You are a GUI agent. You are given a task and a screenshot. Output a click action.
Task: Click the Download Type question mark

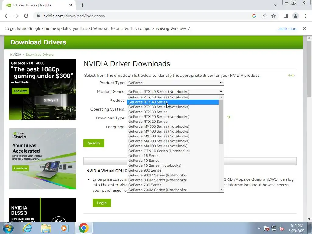pos(229,118)
